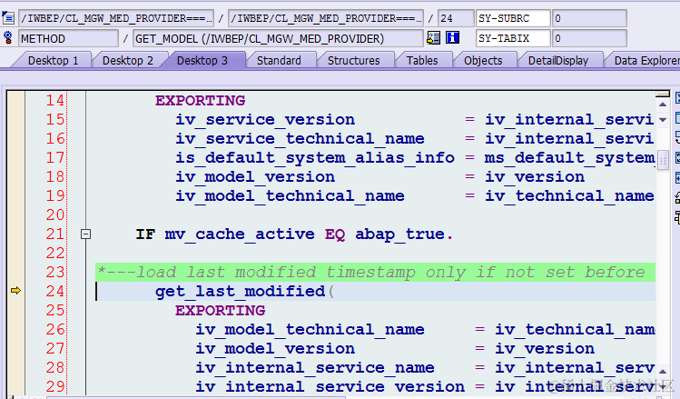Image resolution: width=680 pixels, height=399 pixels.
Task: Click the debugger event type icon beside METHOD
Action: tap(8, 38)
